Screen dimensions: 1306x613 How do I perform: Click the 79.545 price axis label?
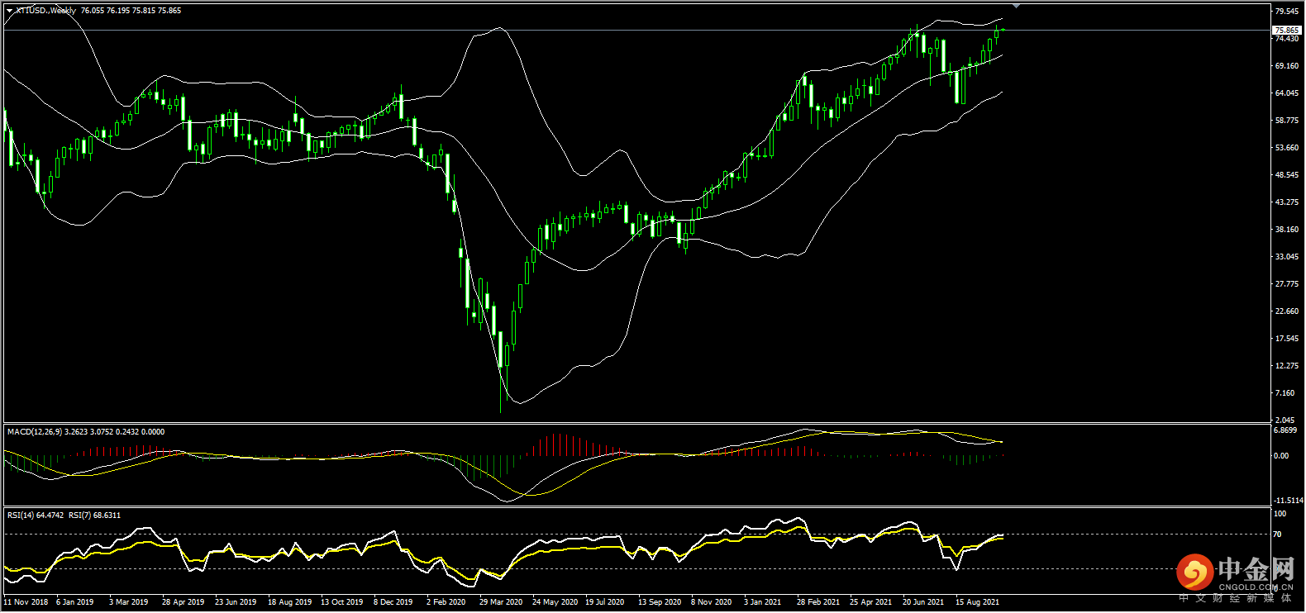[1287, 12]
